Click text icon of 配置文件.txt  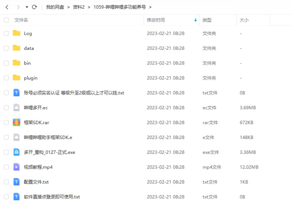coord(16,182)
